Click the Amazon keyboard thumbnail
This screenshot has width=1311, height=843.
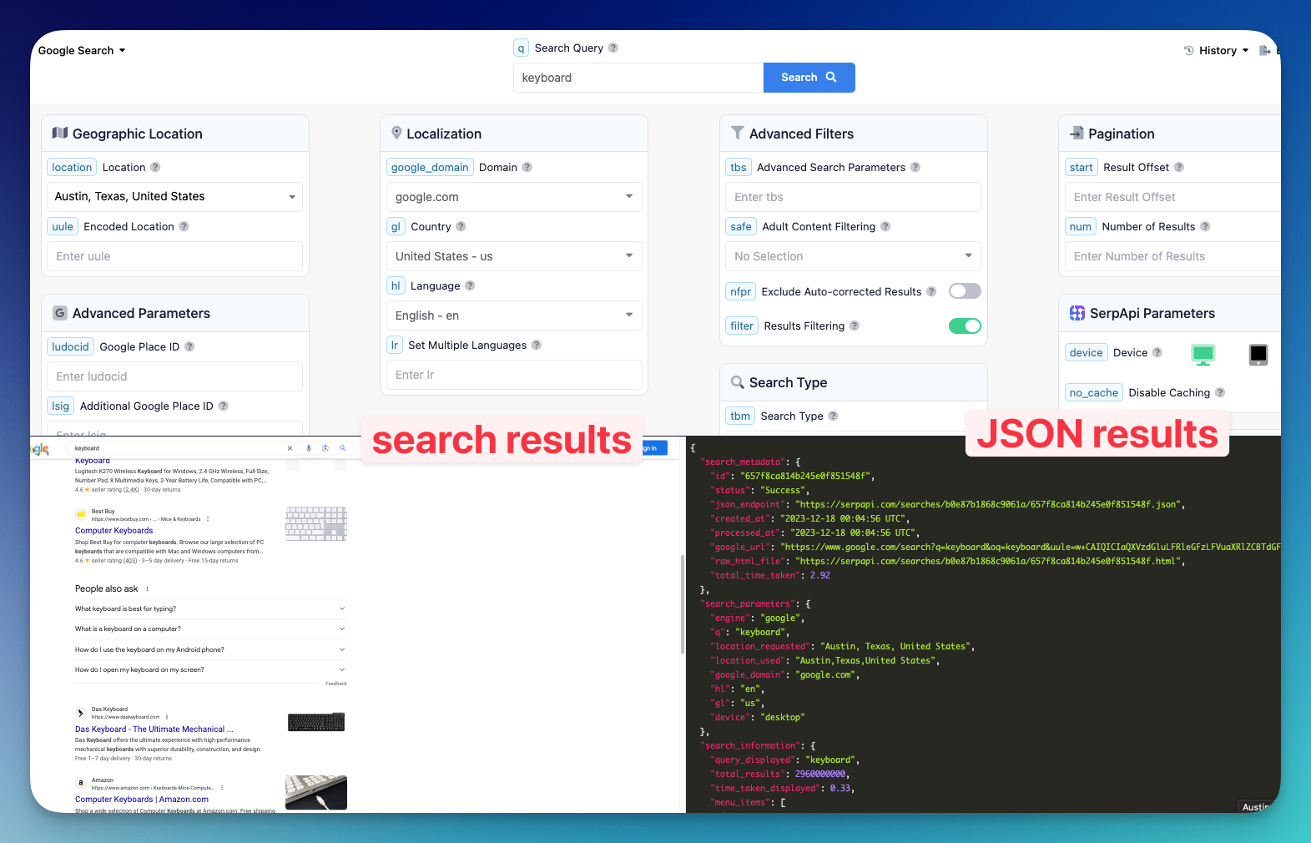pos(316,793)
